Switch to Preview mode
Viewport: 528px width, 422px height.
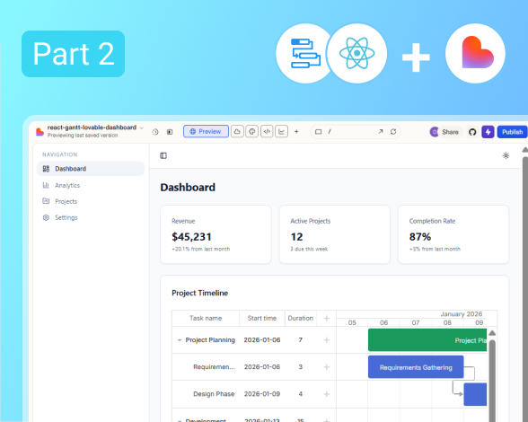pos(206,131)
